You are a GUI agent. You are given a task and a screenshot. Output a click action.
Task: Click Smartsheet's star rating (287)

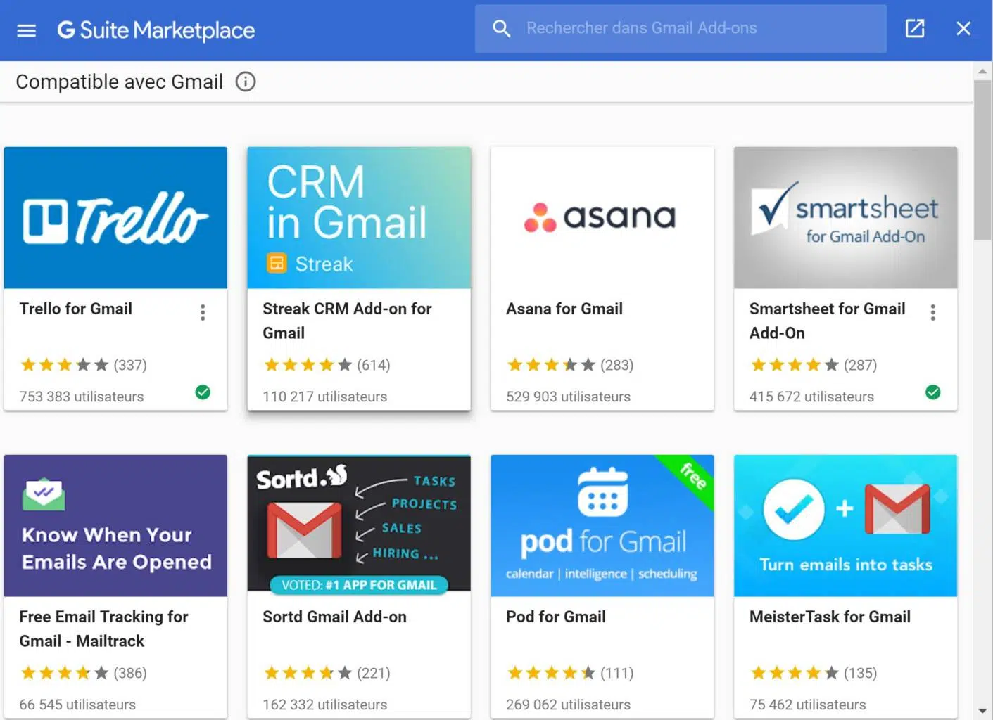814,365
